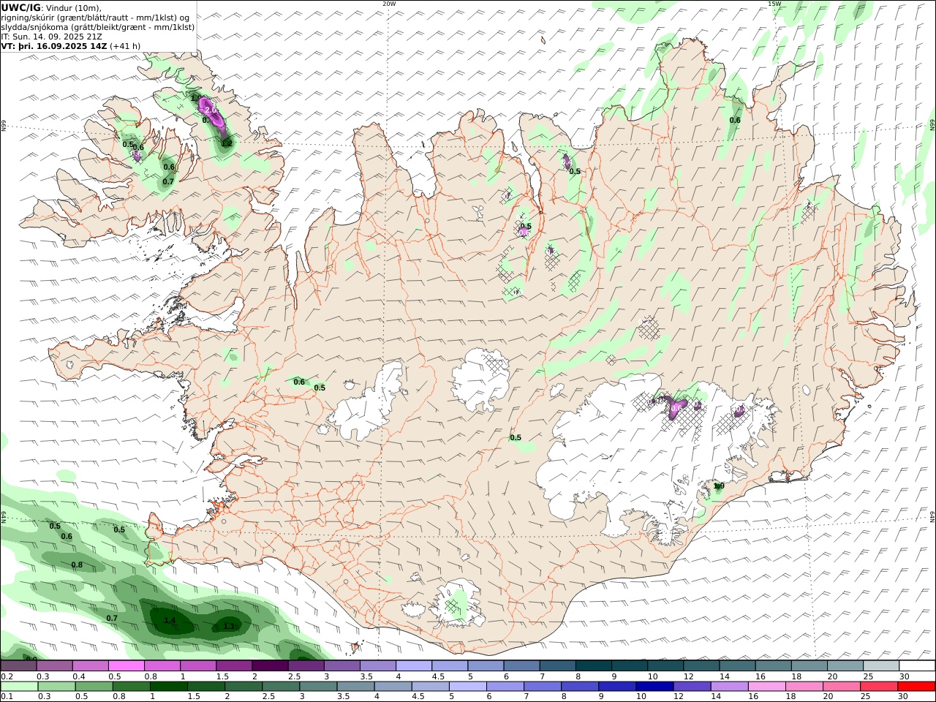Click the dark teal 8–9 upper legend swatch
Screen dimensions: 936x702
click(594, 666)
